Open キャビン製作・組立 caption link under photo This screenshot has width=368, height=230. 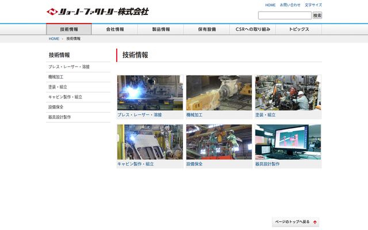[136, 164]
